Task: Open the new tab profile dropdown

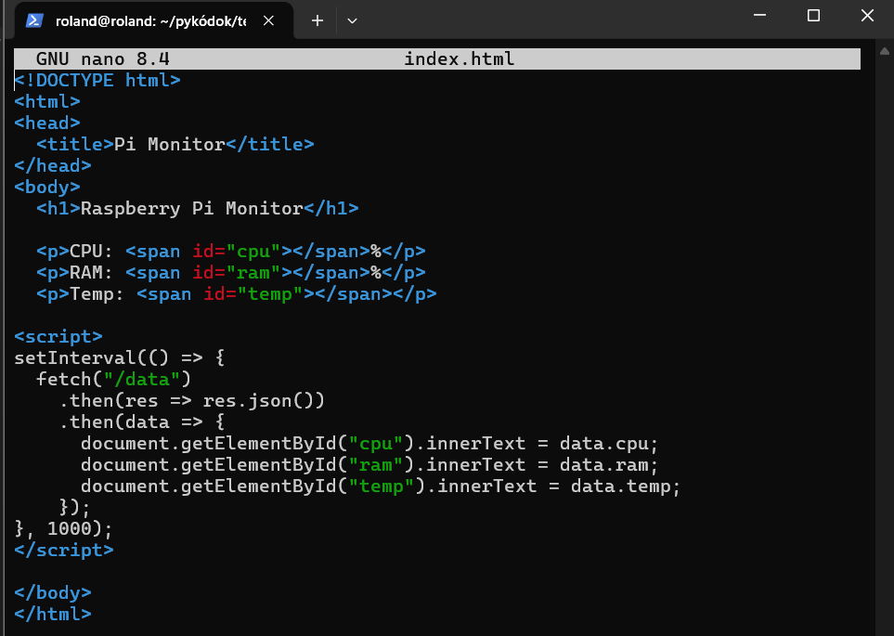Action: [353, 21]
